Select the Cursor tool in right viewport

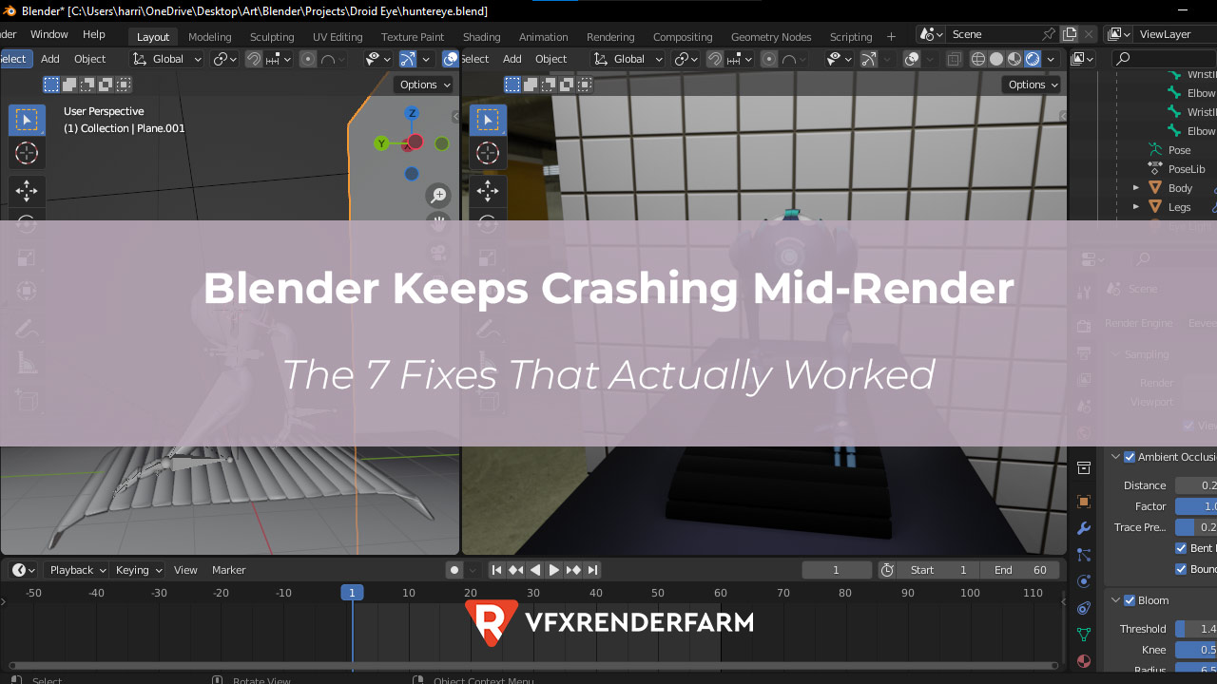point(488,153)
